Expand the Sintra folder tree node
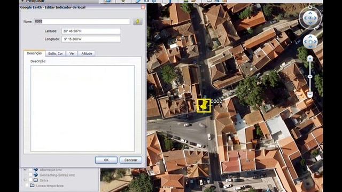The height and width of the screenshot is (192, 342). click(25, 180)
